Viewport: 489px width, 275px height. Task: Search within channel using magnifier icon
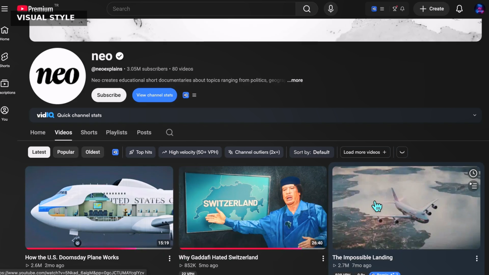(x=169, y=133)
